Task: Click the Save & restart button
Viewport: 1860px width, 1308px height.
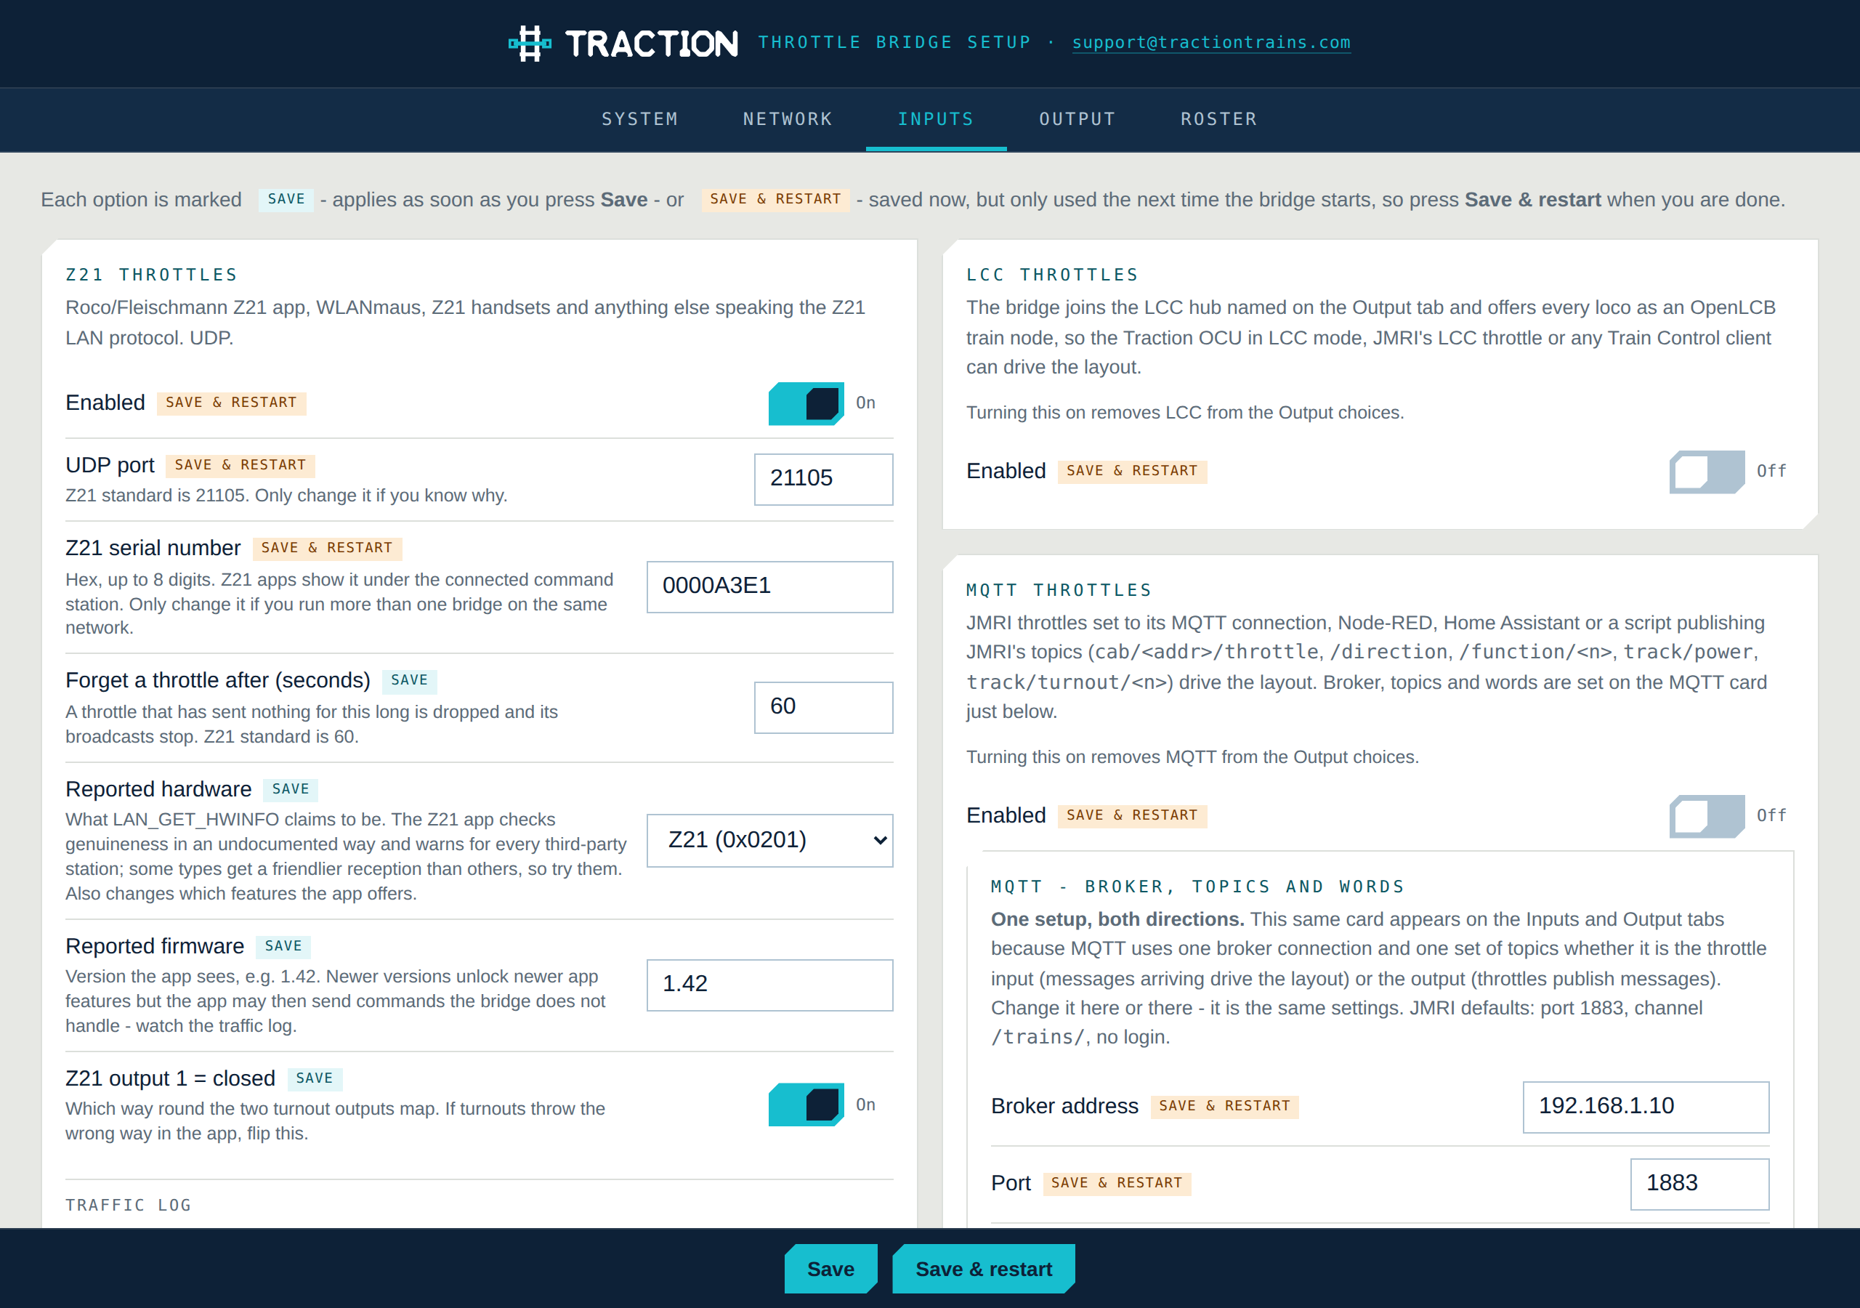Action: [x=984, y=1269]
